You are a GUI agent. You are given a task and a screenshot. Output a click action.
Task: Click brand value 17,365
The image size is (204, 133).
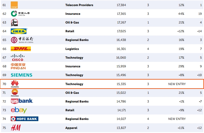click(x=121, y=14)
